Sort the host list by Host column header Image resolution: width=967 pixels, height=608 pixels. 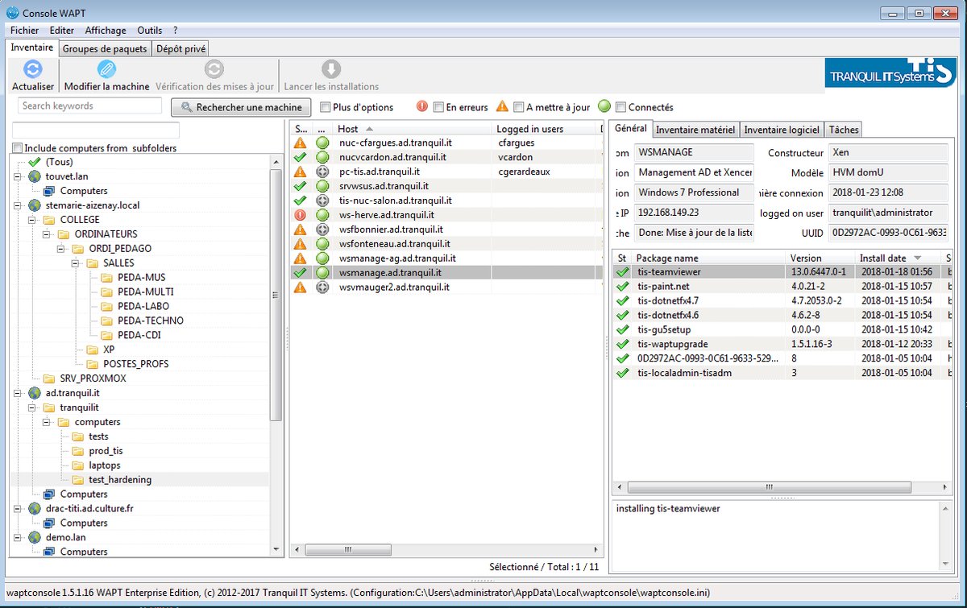tap(348, 129)
